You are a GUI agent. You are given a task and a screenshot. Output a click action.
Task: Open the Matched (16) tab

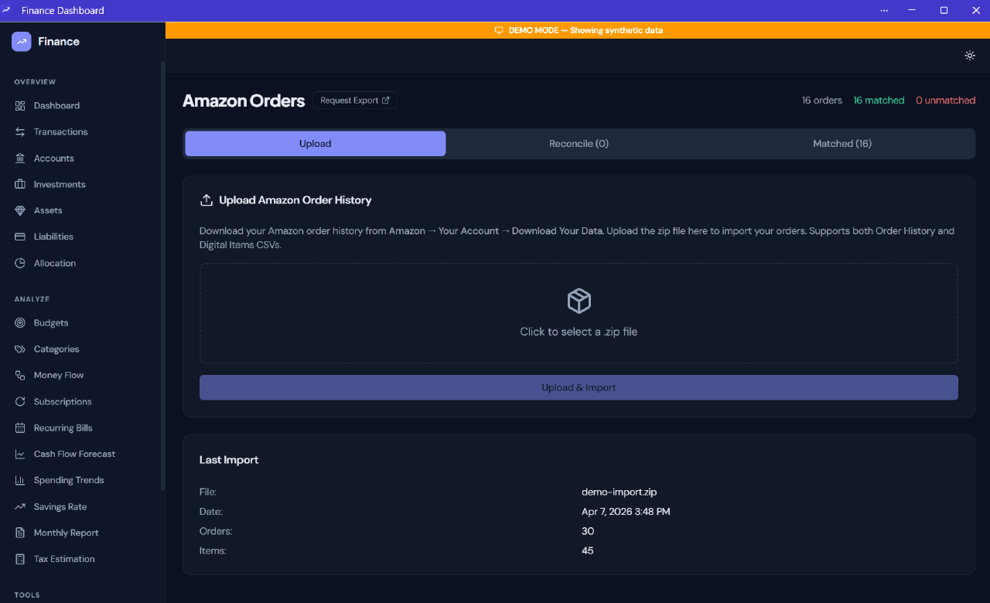tap(842, 143)
